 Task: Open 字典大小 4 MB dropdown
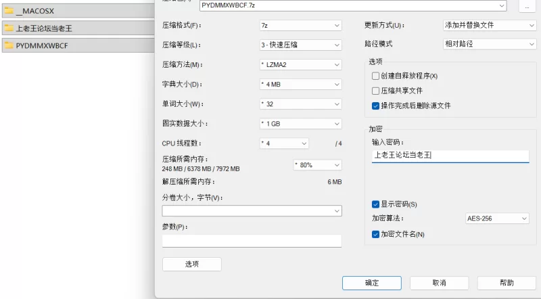pyautogui.click(x=300, y=85)
